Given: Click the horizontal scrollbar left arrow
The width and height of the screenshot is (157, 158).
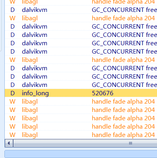Looking at the screenshot, I should (x=9, y=143).
